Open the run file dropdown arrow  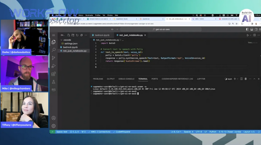tap(251, 35)
